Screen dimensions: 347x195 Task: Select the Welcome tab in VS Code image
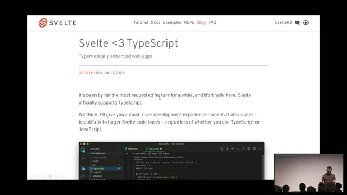click(131, 149)
